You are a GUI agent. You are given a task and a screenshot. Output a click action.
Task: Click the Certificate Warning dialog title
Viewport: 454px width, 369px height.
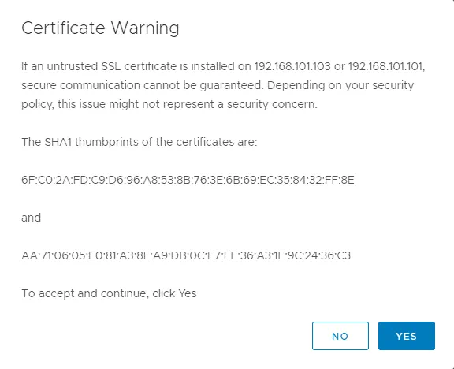coord(100,28)
